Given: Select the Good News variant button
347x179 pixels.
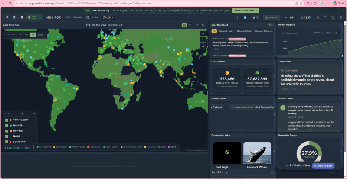Looking at the screenshot, I should point(34,17).
